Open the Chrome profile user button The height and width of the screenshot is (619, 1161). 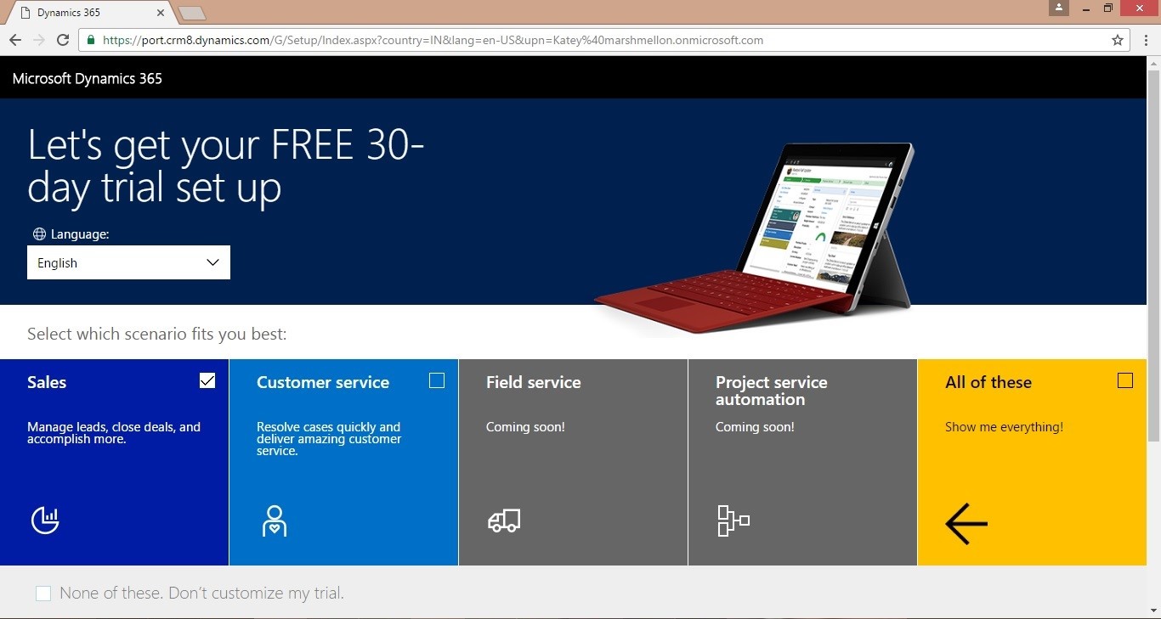1058,8
